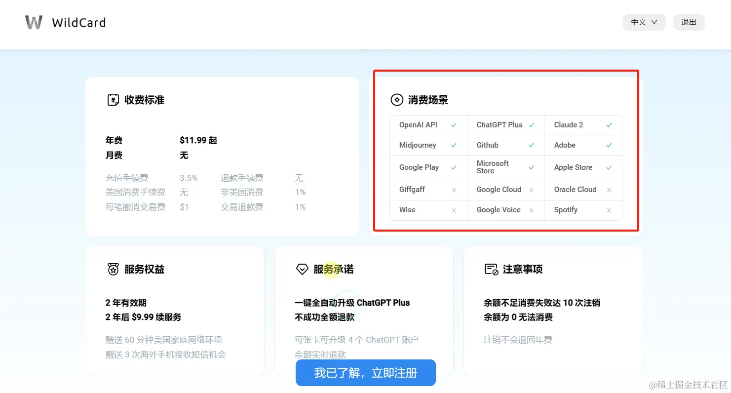
Task: Click the Google Play label
Action: [419, 167]
